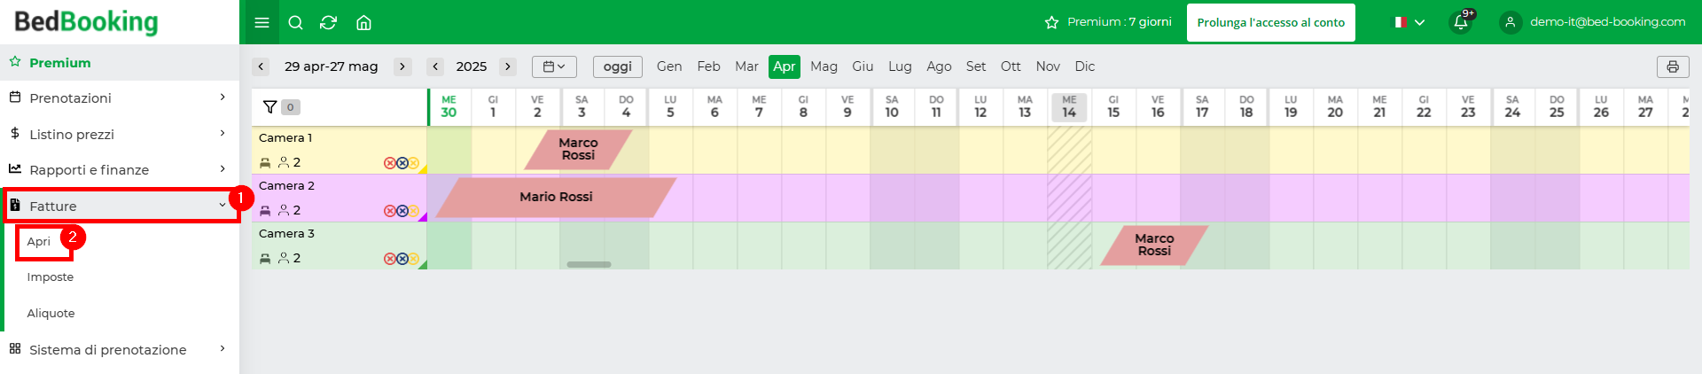Expand the Prenotazioni sidebar menu
This screenshot has width=1702, height=374.
click(x=120, y=97)
